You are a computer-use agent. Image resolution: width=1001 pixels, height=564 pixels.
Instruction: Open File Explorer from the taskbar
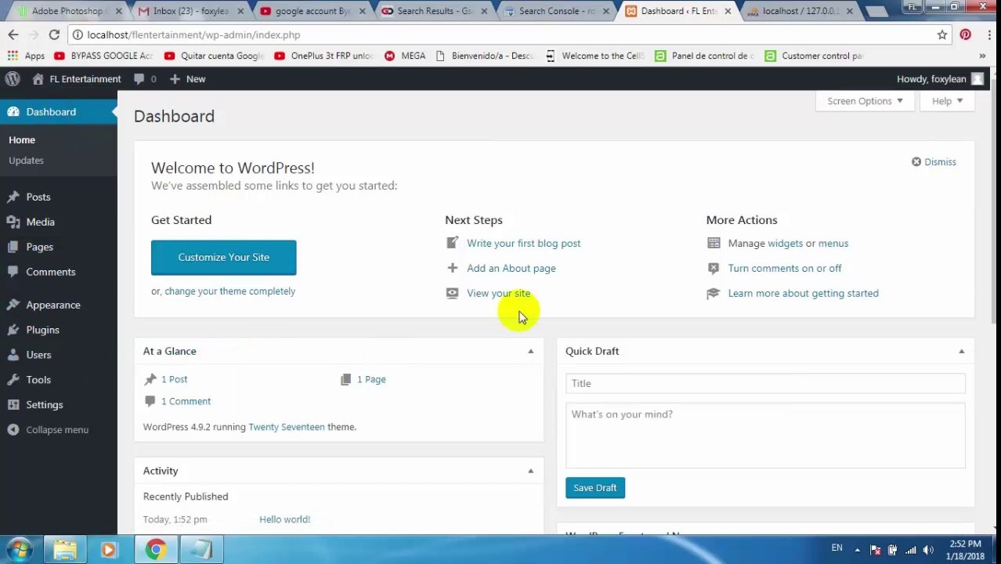point(65,551)
